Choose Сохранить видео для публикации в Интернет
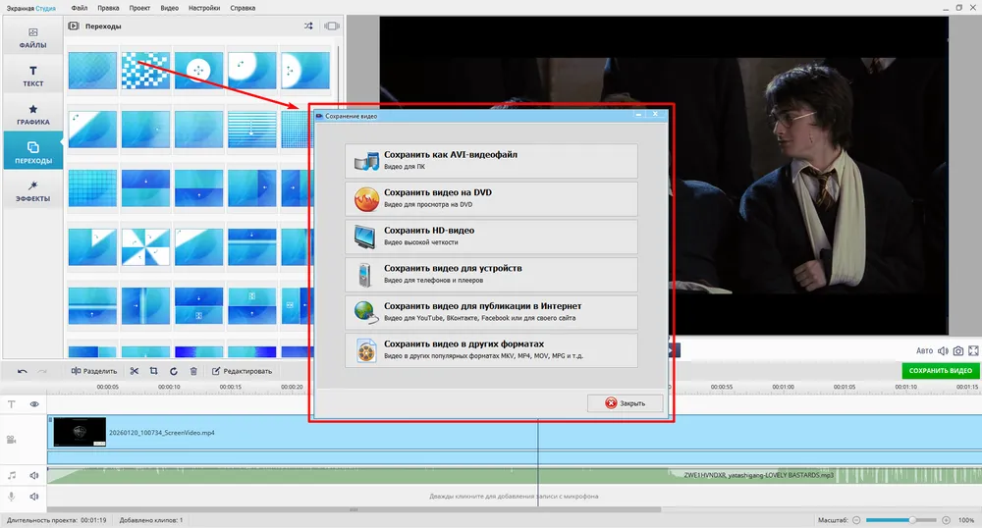Viewport: 982px width, 528px height. point(491,311)
